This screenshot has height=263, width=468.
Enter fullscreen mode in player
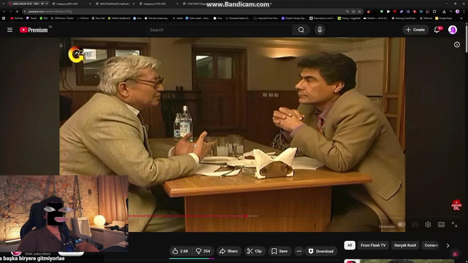454,225
